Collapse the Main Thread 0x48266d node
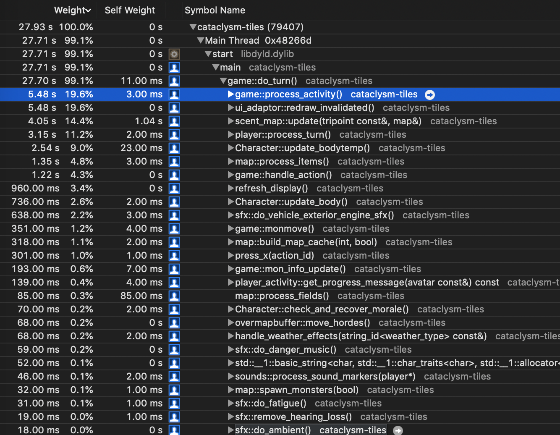 pyautogui.click(x=201, y=41)
